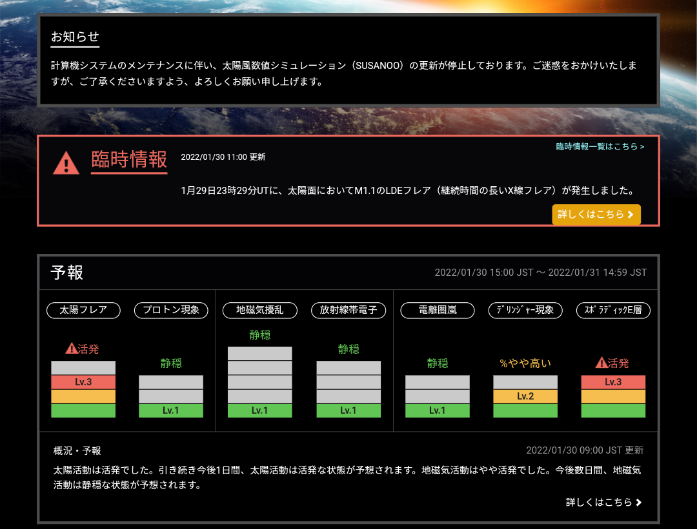Click red Lv.3 bar under 太陽フレア
Image resolution: width=697 pixels, height=529 pixels.
pyautogui.click(x=83, y=382)
